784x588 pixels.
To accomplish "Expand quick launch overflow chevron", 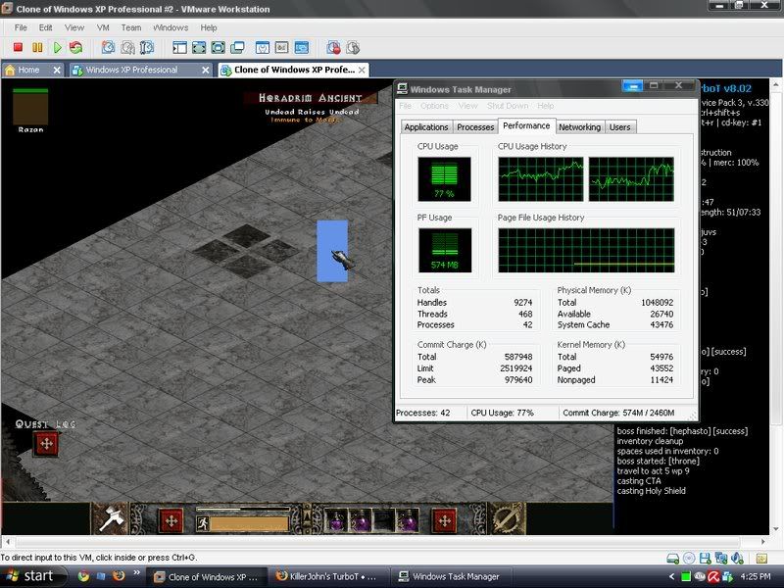I will tap(136, 573).
